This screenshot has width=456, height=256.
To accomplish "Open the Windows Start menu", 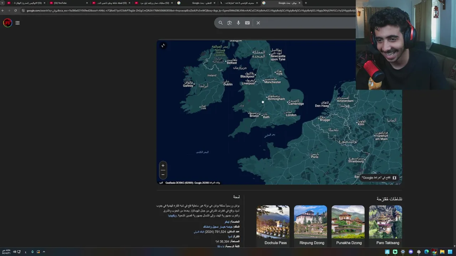I will 450,252.
